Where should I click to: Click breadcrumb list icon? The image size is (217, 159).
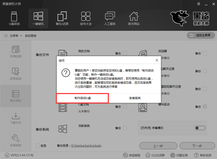pyautogui.click(x=6, y=36)
